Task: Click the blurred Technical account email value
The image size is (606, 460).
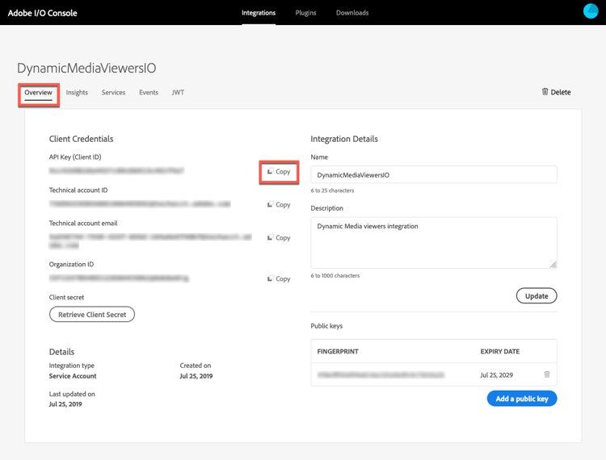Action: coord(150,240)
